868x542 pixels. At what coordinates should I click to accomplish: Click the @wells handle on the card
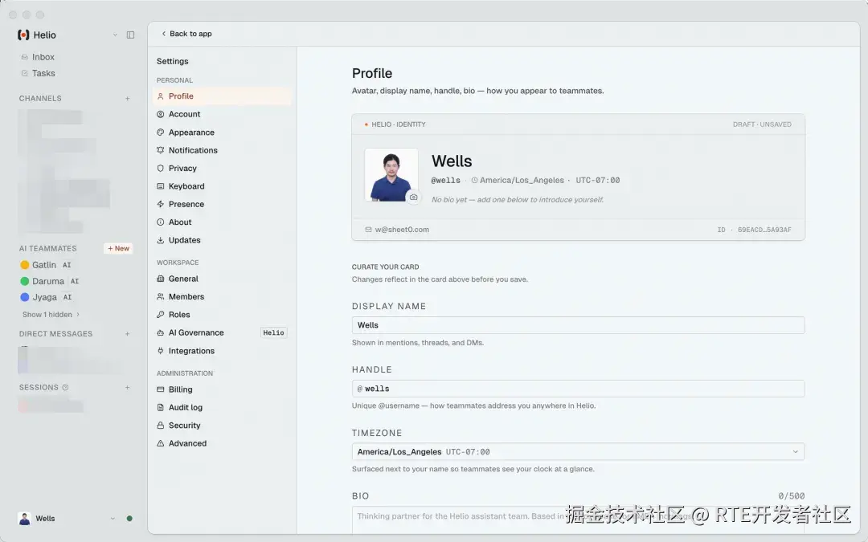coord(445,181)
